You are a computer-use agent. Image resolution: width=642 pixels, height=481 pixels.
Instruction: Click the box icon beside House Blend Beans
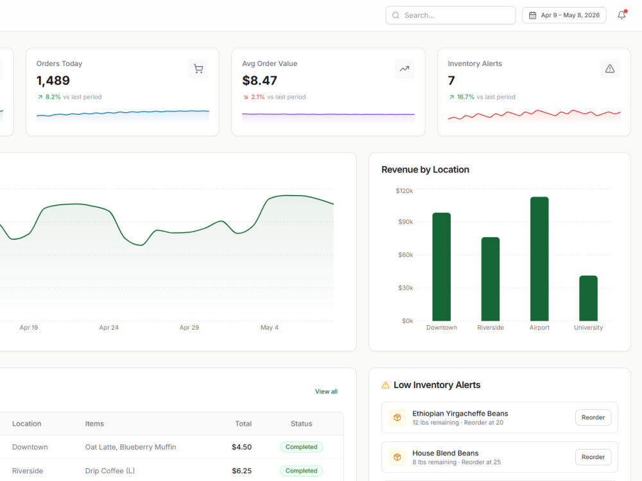(397, 457)
